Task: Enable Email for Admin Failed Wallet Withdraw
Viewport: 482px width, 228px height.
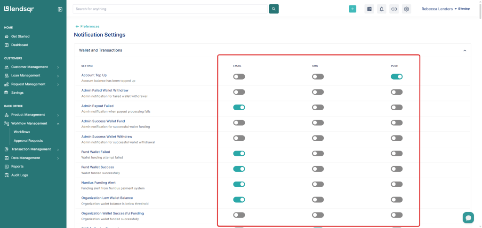Action: pos(239,92)
